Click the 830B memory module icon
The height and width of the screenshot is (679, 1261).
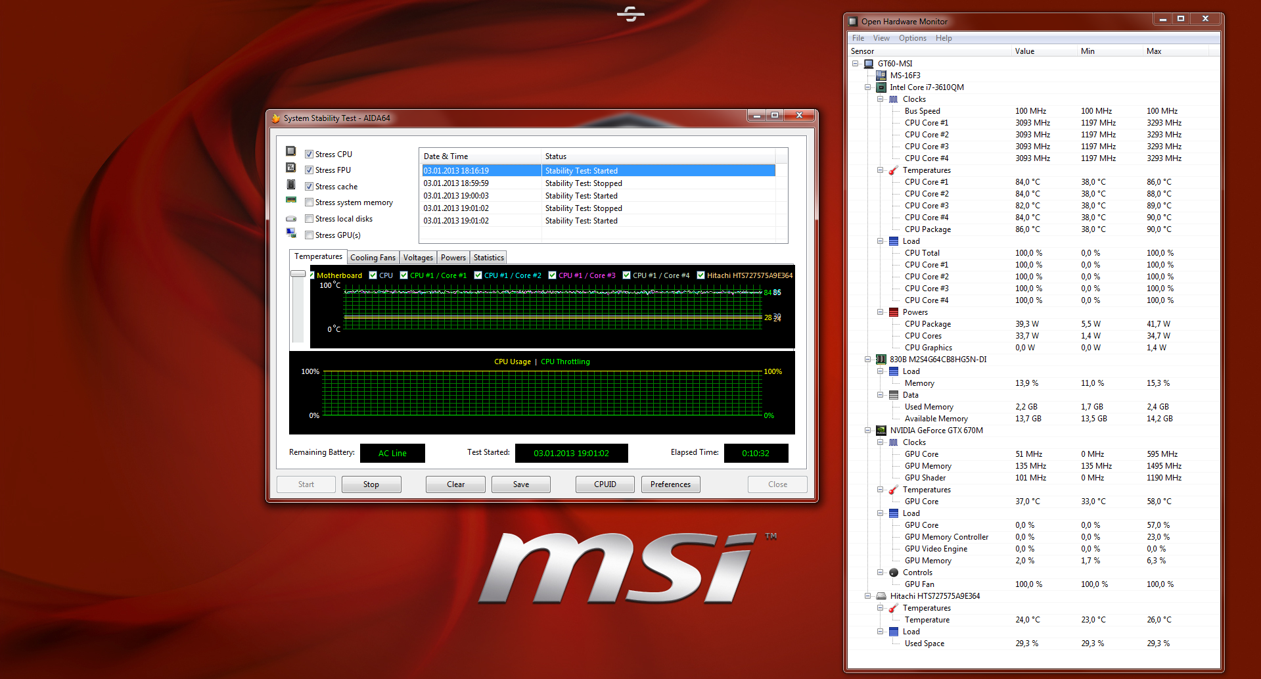pos(881,360)
